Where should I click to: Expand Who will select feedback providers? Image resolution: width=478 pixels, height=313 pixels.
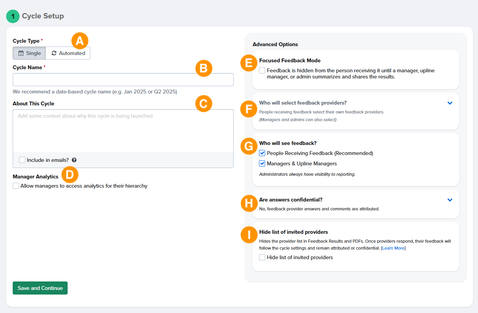(x=450, y=103)
